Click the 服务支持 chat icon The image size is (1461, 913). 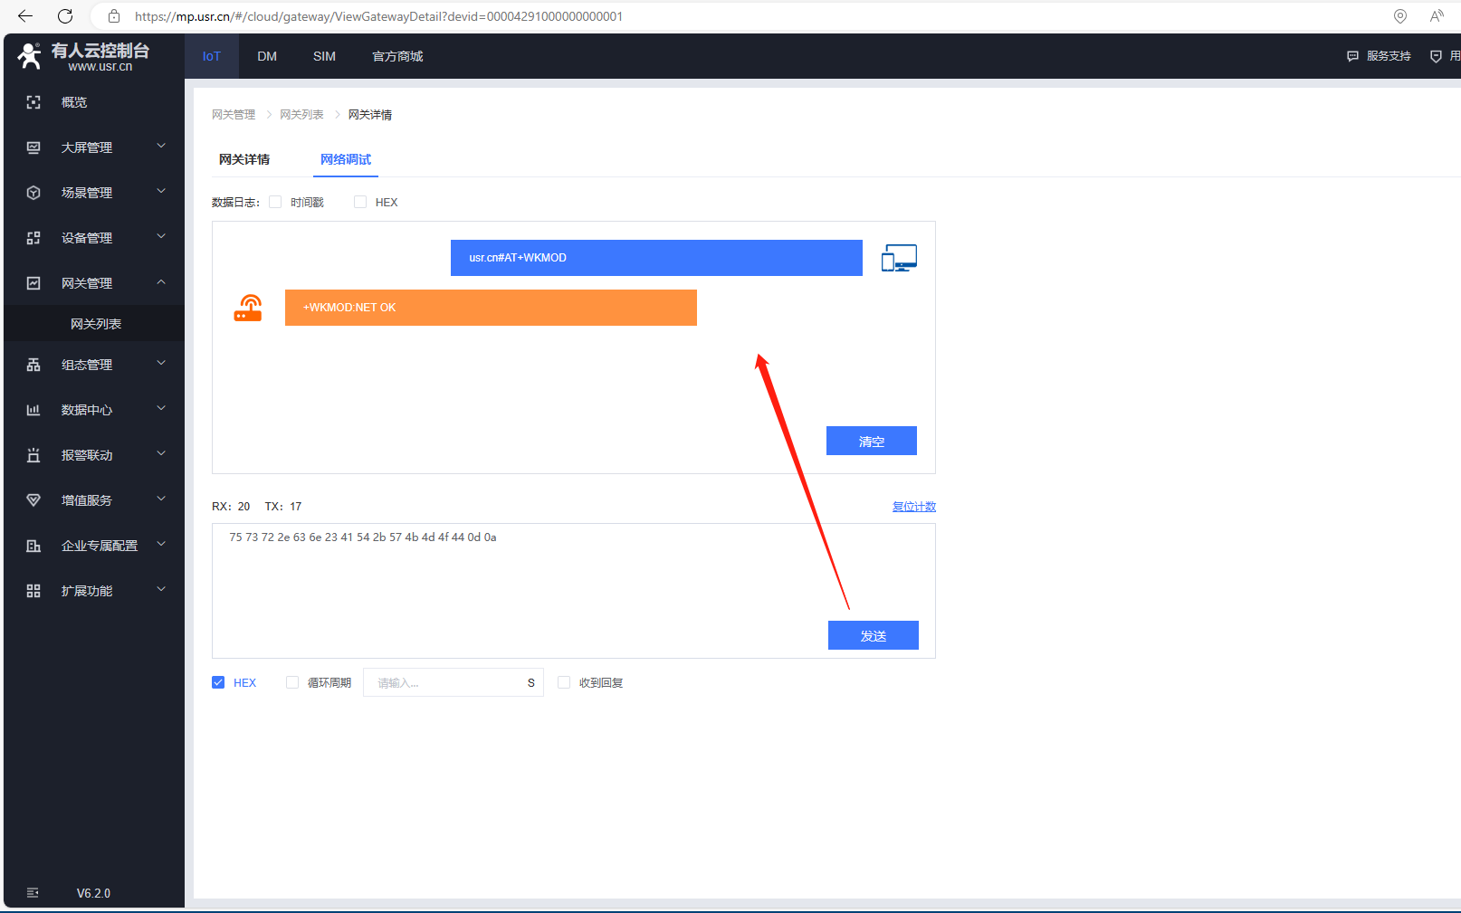click(1352, 56)
